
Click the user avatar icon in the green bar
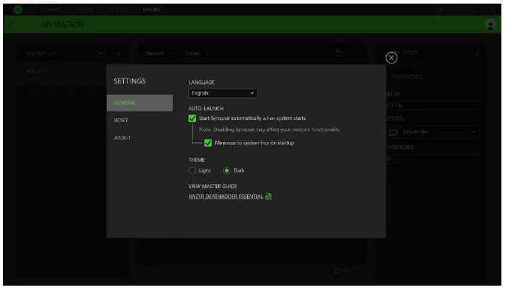pos(490,25)
